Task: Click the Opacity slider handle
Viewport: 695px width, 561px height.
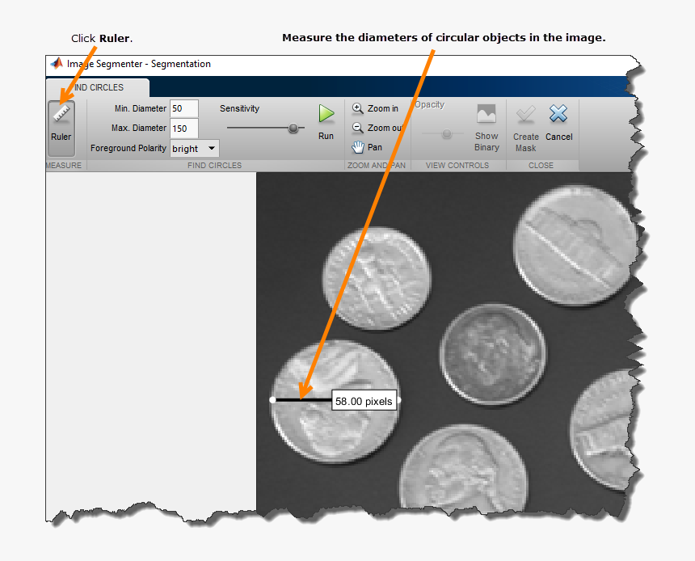Action: coord(447,133)
